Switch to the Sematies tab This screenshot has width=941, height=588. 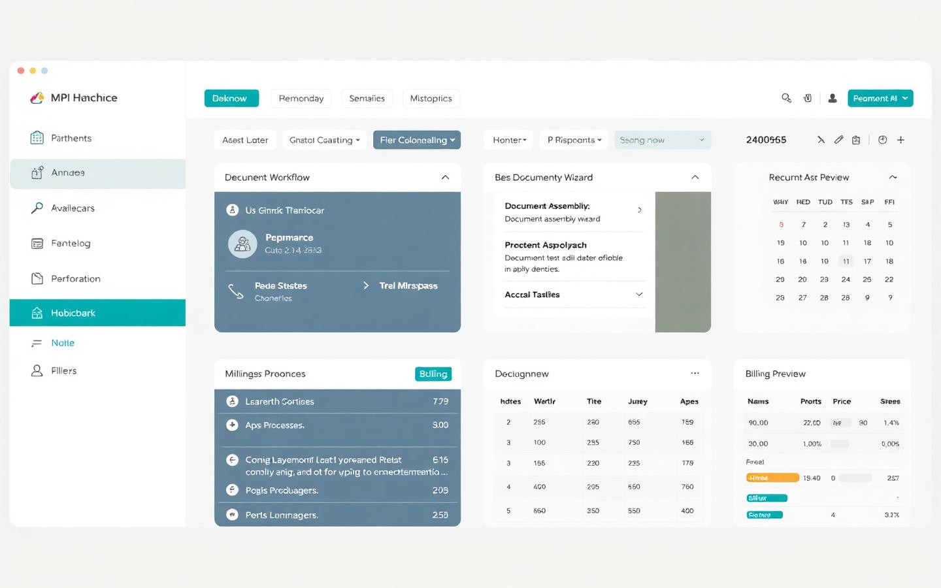coord(367,98)
